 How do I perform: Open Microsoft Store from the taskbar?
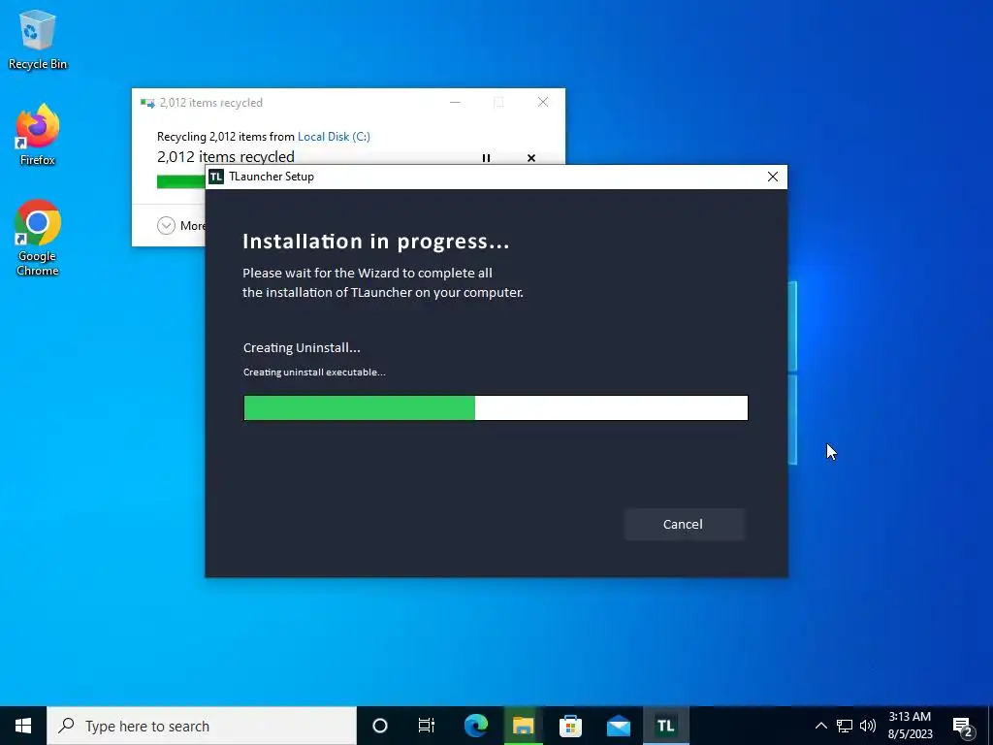pos(570,726)
